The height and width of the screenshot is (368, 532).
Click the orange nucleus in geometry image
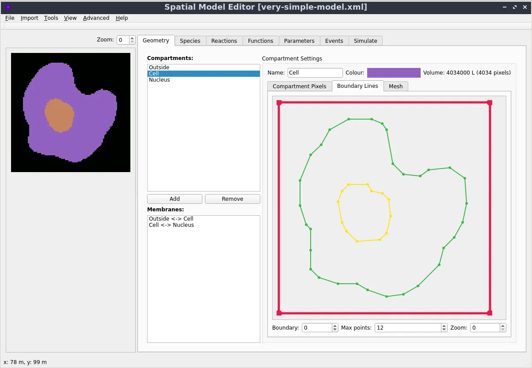click(60, 115)
